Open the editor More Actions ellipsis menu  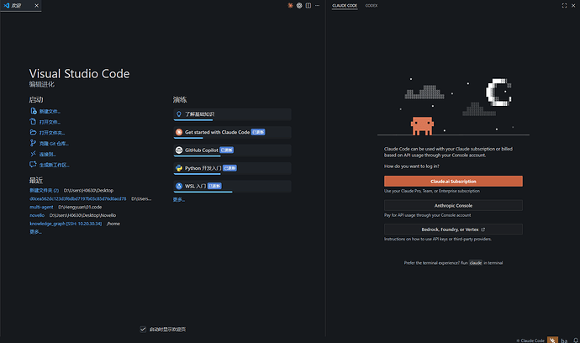click(318, 6)
